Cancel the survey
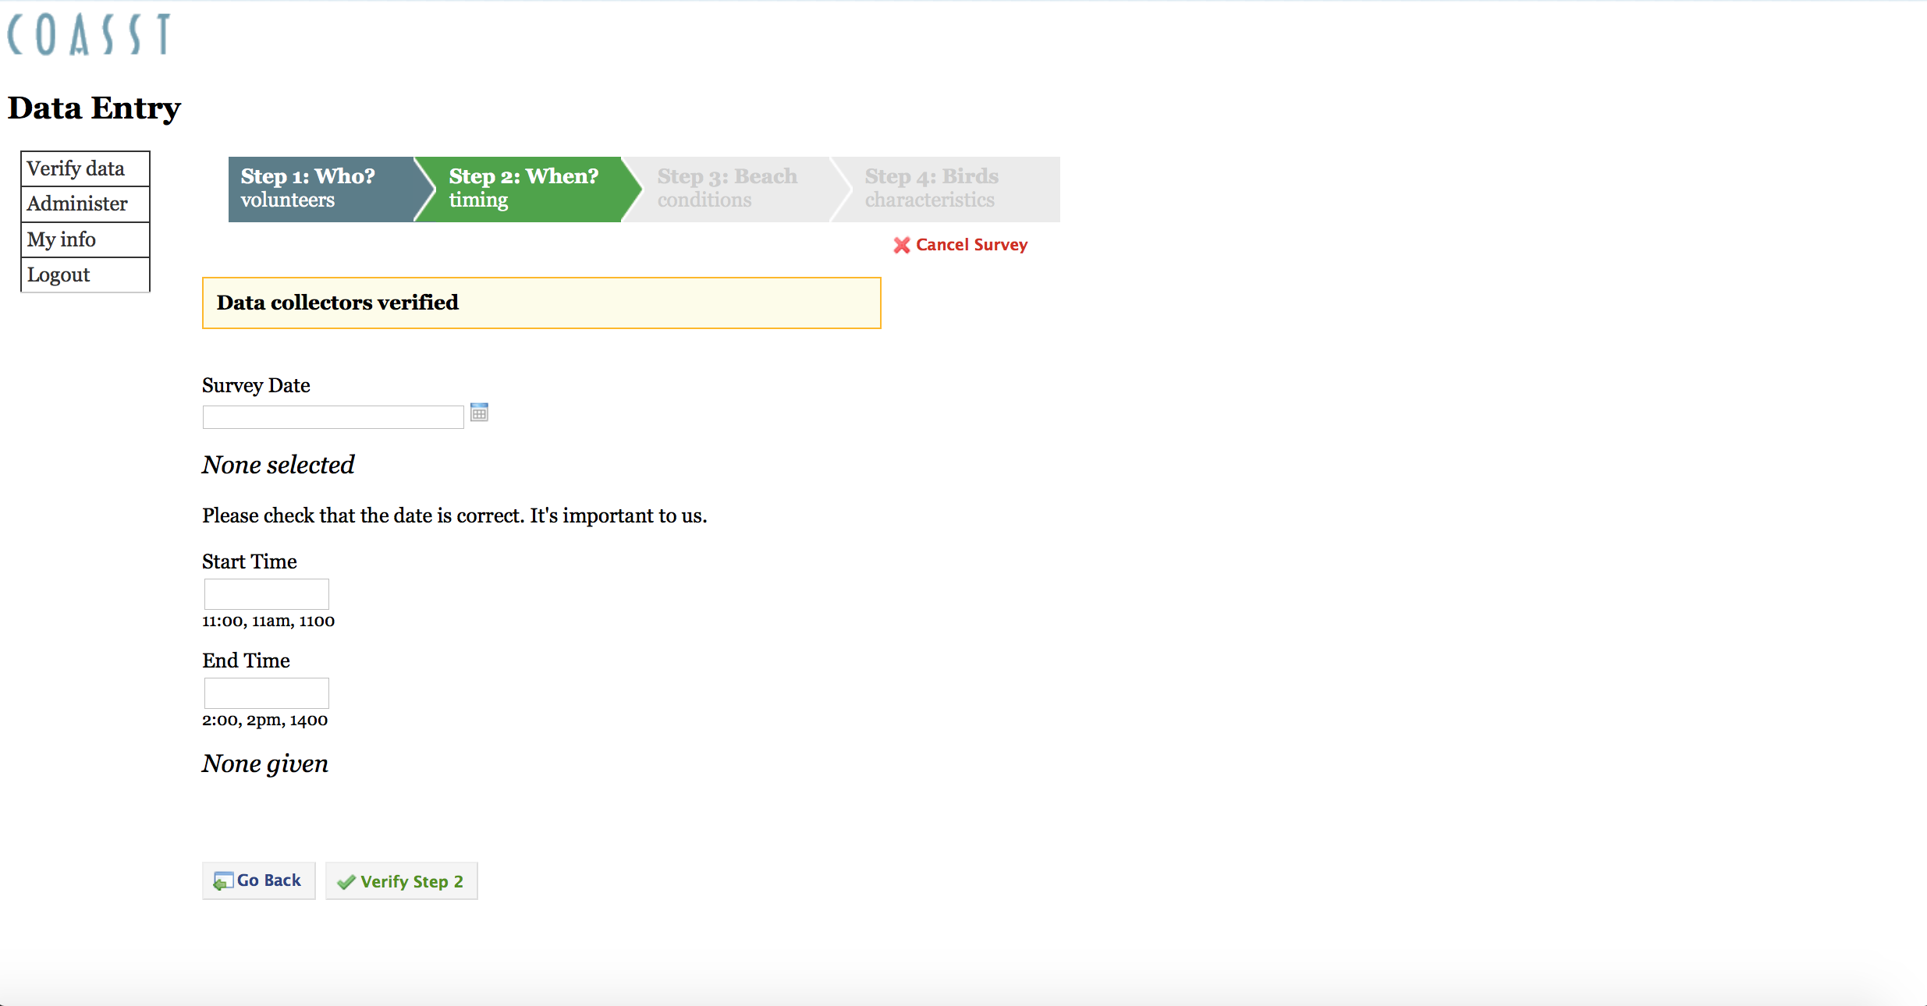1927x1006 pixels. click(x=960, y=245)
